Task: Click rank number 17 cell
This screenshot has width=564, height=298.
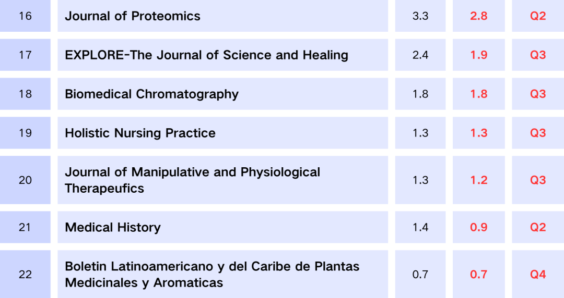Action: point(25,55)
